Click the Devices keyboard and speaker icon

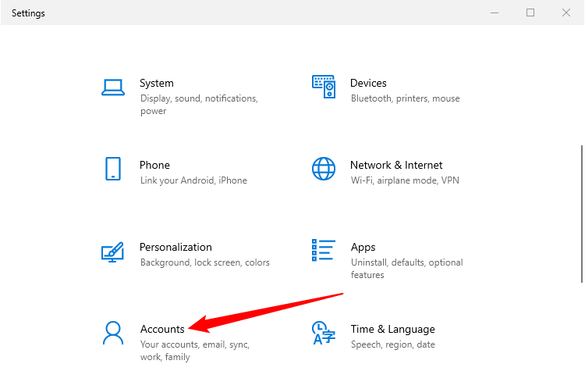point(324,87)
